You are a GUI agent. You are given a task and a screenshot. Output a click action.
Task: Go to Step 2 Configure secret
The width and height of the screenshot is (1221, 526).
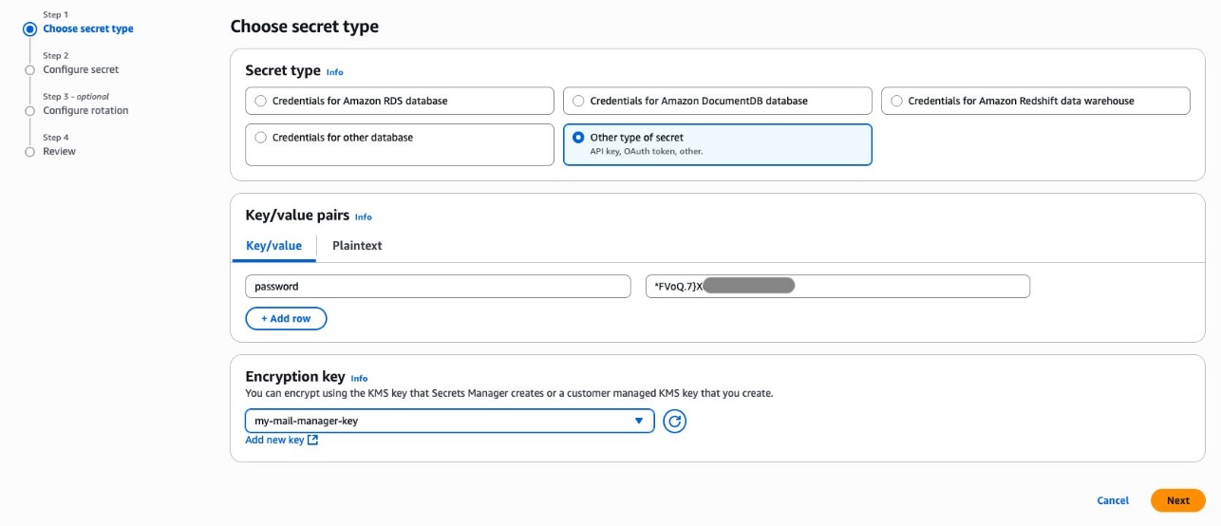coord(81,69)
